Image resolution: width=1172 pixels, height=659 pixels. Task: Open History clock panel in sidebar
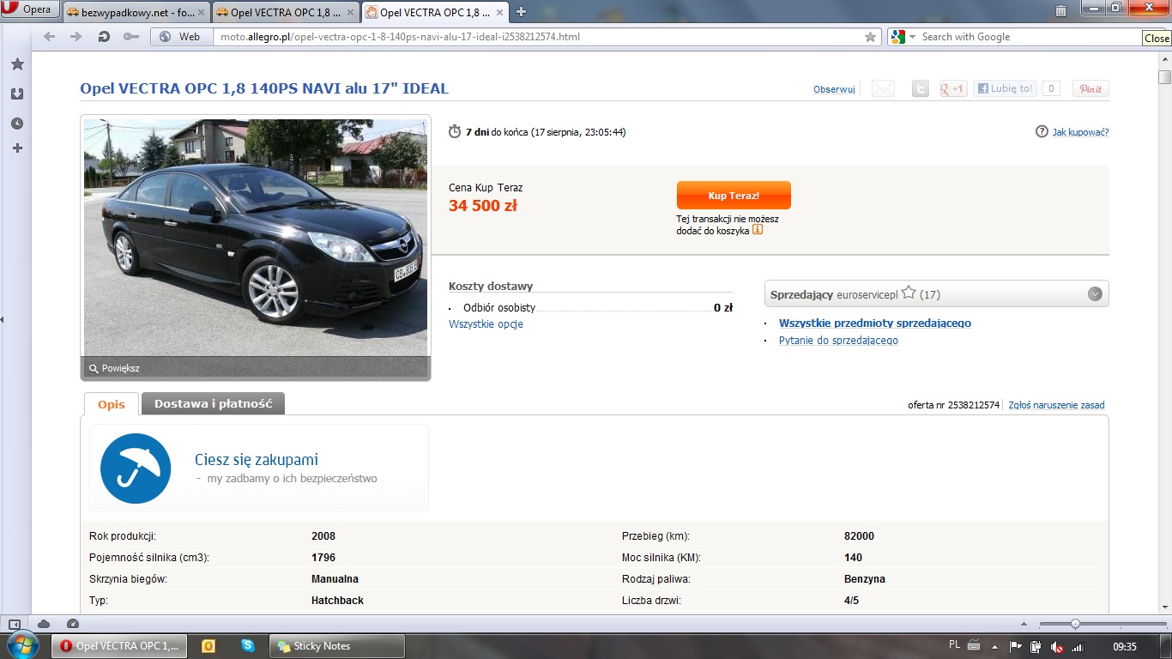17,124
